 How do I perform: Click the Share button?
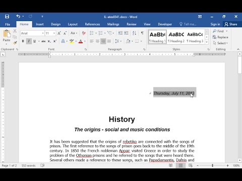click(x=231, y=24)
